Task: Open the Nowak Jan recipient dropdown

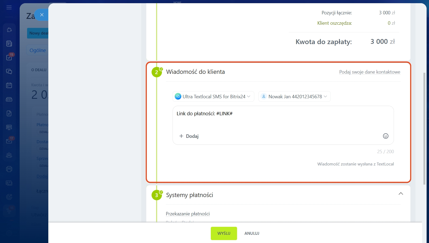Action: click(x=294, y=96)
